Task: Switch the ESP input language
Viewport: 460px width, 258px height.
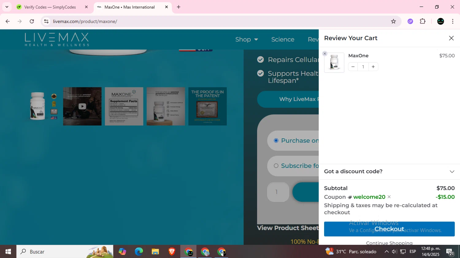Action: [413, 252]
